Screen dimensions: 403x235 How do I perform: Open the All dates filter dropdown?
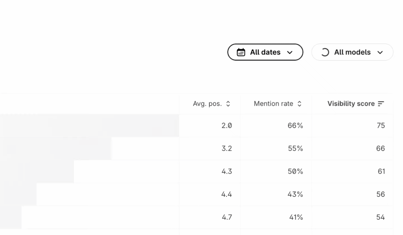(x=265, y=52)
